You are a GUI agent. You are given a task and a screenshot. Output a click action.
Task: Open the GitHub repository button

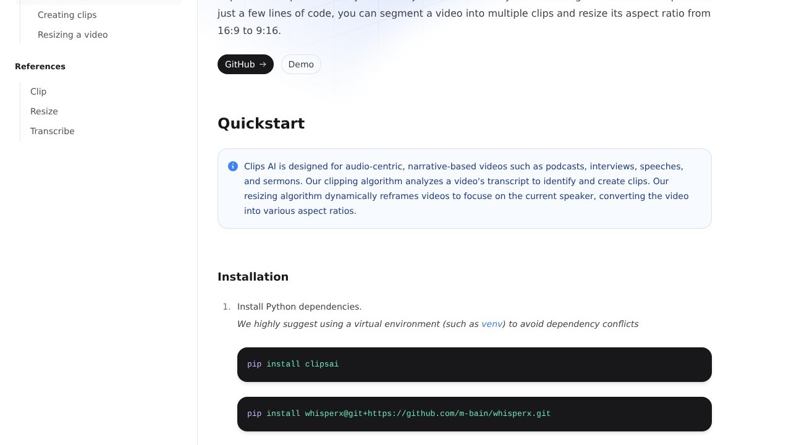pos(240,64)
